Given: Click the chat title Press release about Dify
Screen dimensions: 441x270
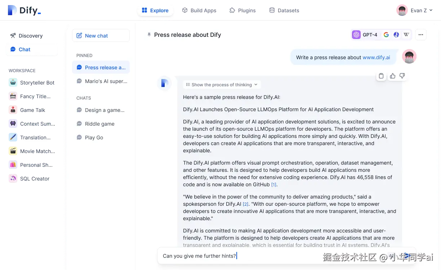Looking at the screenshot, I should (187, 35).
